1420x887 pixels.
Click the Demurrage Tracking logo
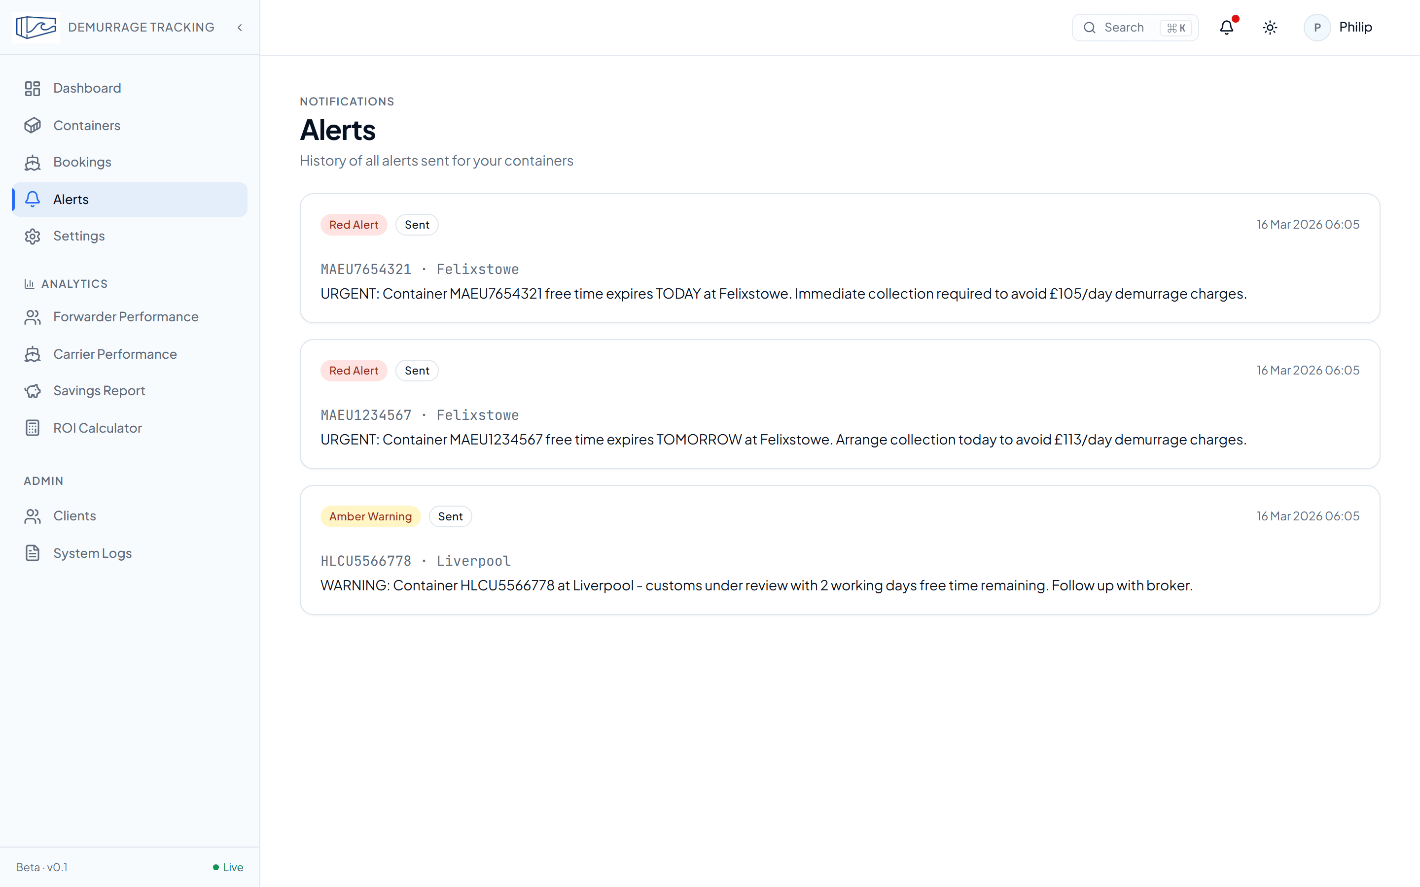35,27
